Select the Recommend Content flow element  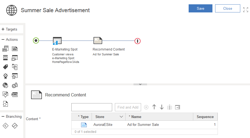coord(98,41)
